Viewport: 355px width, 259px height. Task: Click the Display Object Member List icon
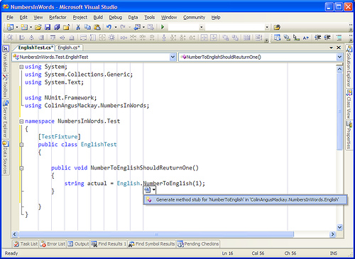[278, 38]
